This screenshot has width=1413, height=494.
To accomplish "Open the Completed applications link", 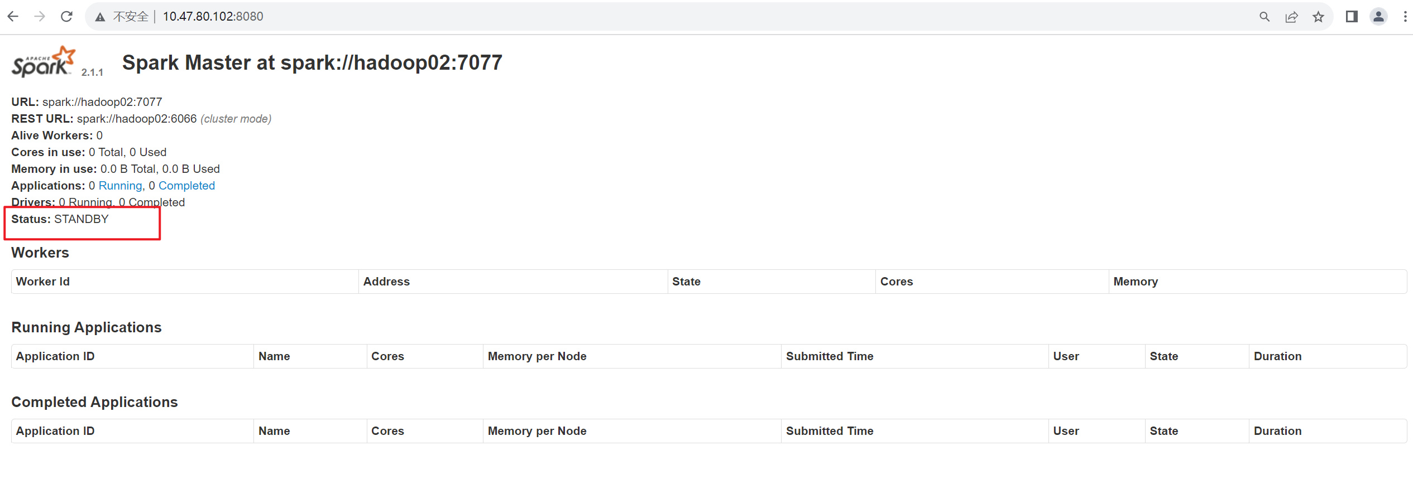I will click(186, 186).
